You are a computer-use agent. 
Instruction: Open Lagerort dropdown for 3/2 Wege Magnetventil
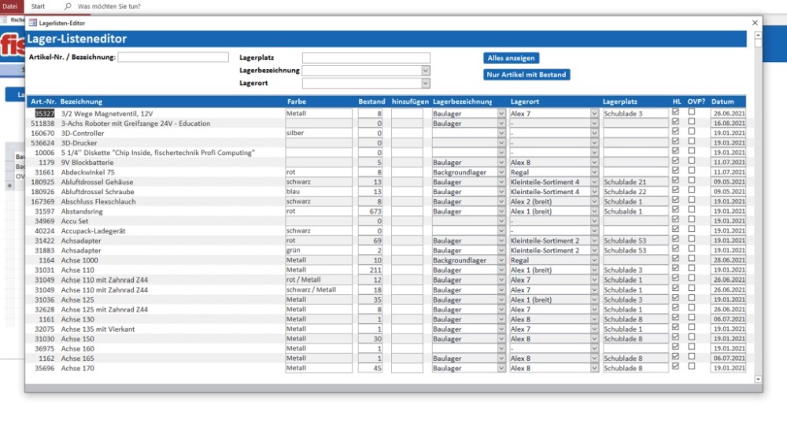point(593,114)
